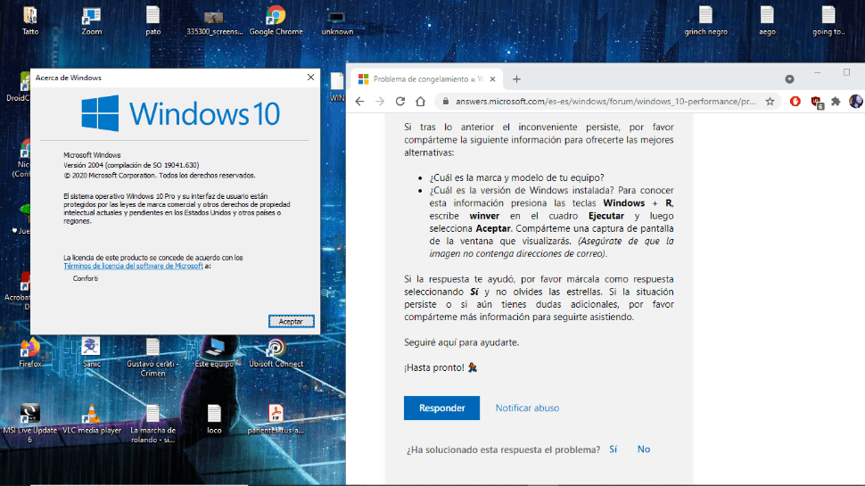Viewport: 865px width, 486px height.
Task: Select the Gustavo cerati - Crimen file
Action: coord(152,358)
